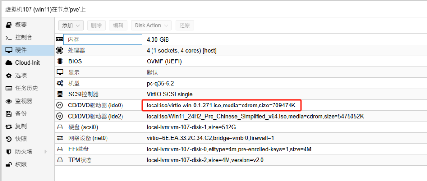Select the 网络设备 (net0) row
This screenshot has width=427, height=181.
pos(241,138)
